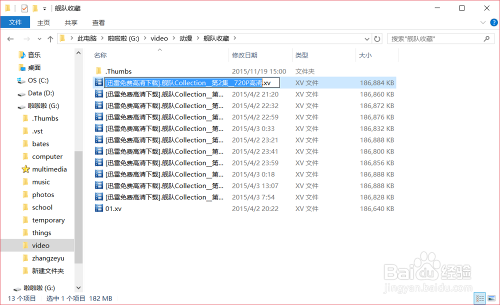500x305 pixels.
Task: Open the zhangzeyu folder in sidebar
Action: point(48,258)
